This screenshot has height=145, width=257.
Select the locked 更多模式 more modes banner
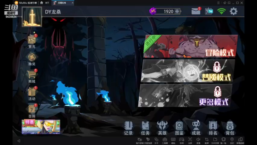tap(185, 95)
